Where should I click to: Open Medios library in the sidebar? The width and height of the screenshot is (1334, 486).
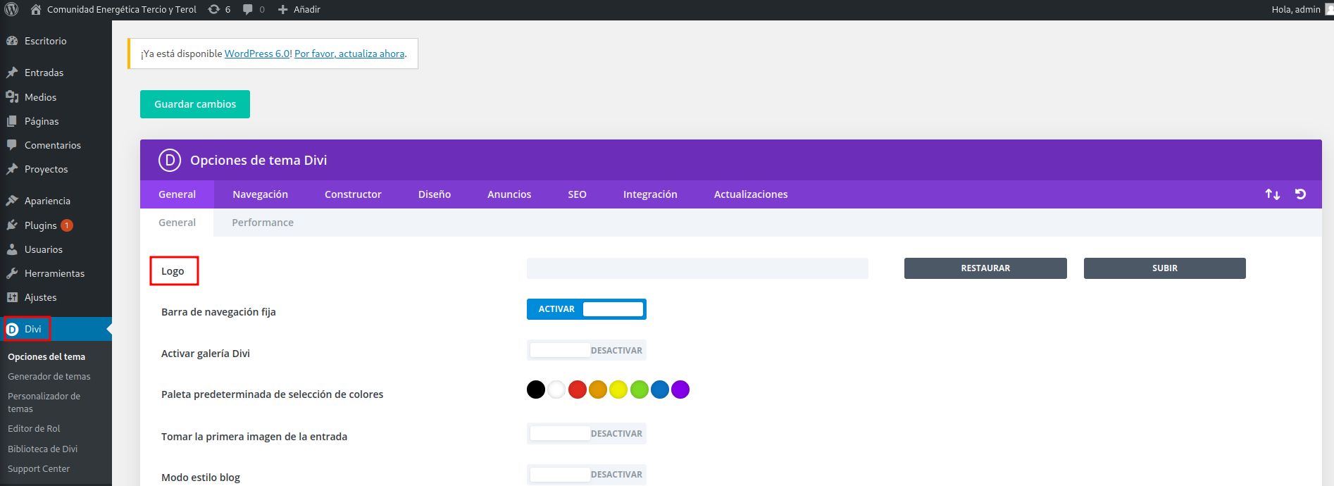click(40, 97)
